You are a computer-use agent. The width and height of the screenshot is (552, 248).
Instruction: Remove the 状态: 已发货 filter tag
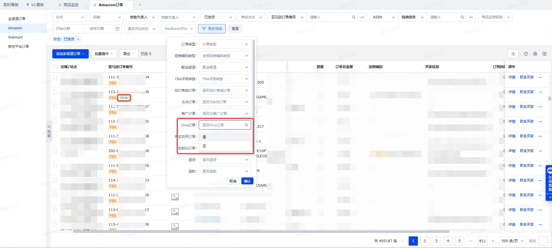[78, 39]
